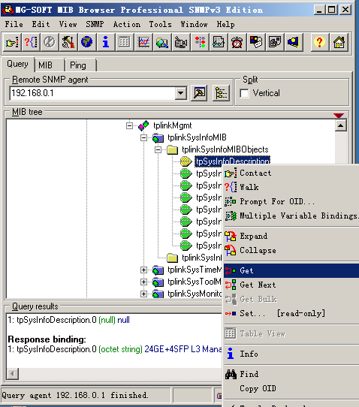Choose Prompt For OID from context menu
This screenshot has height=407, width=359.
point(291,201)
